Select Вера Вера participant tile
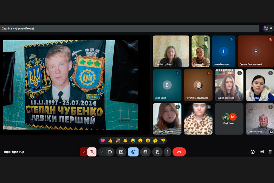This screenshot has width=274, height=183. pyautogui.click(x=167, y=85)
